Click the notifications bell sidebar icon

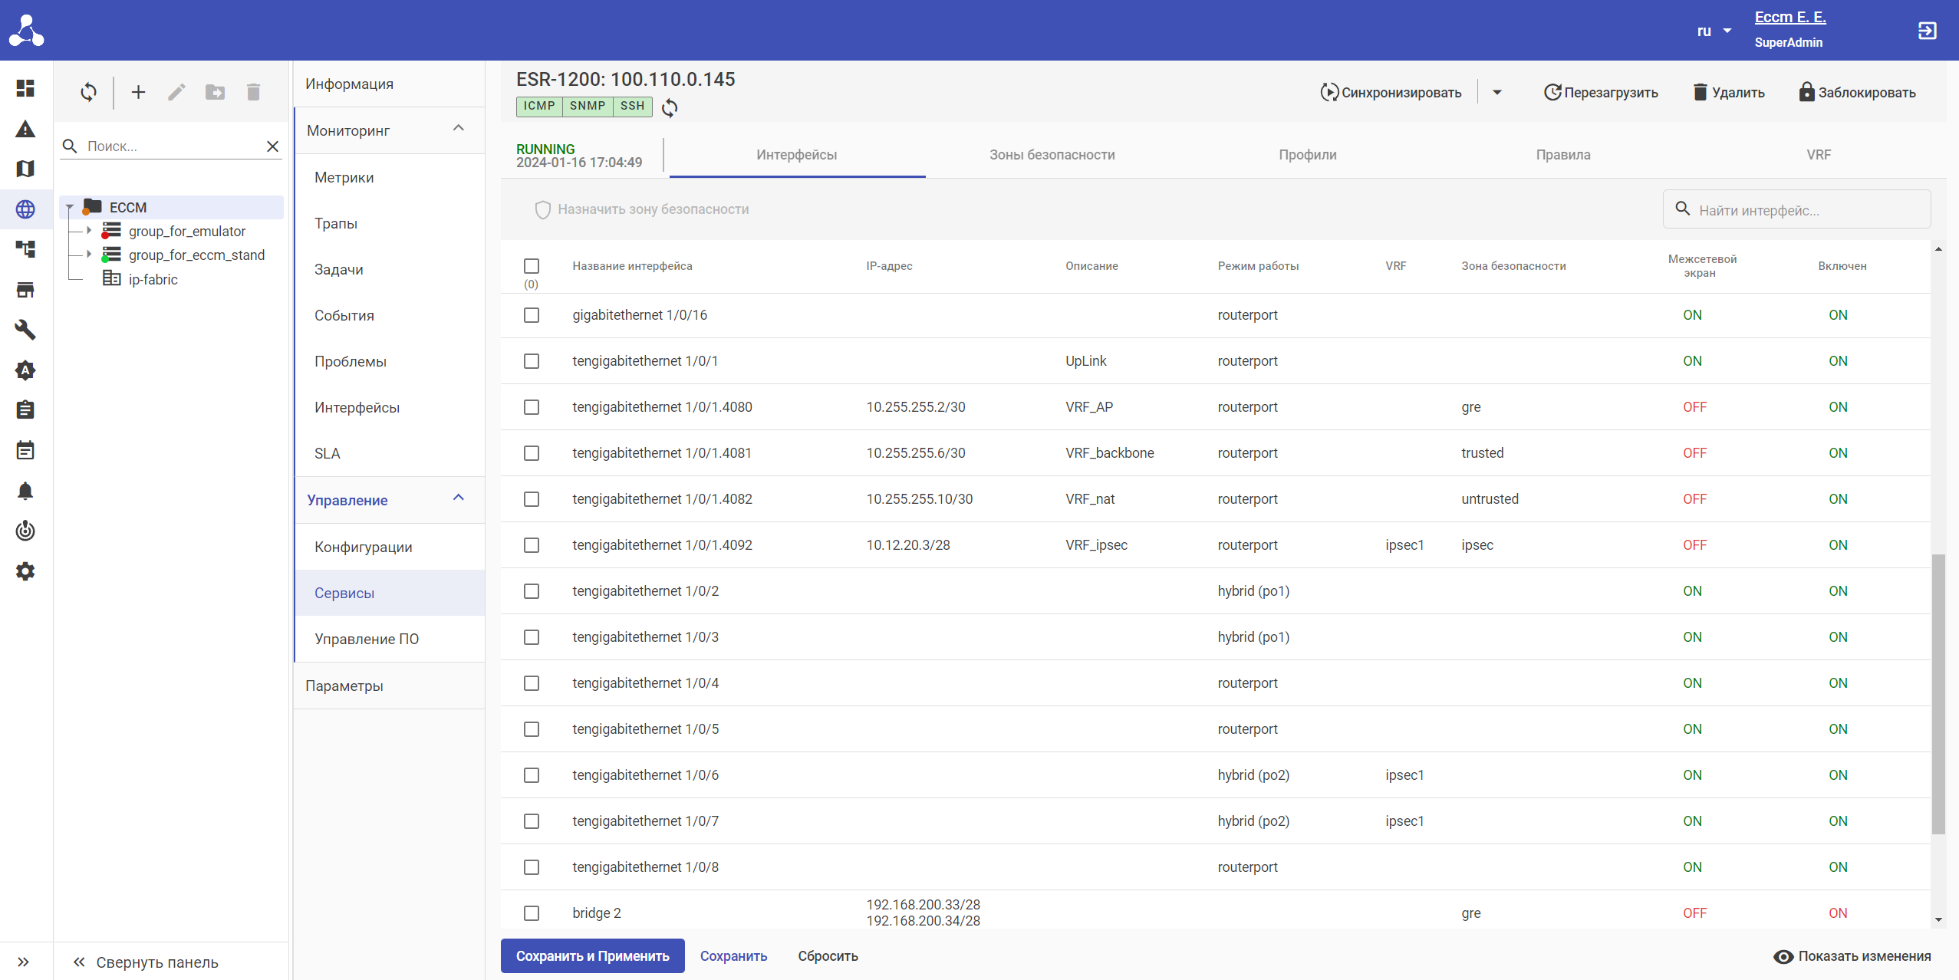tap(25, 491)
